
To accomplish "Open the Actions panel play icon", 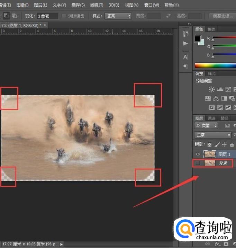I will click(x=186, y=43).
